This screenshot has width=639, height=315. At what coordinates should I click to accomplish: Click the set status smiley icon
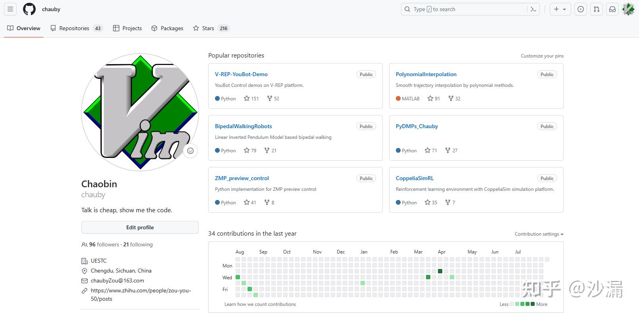(x=190, y=151)
